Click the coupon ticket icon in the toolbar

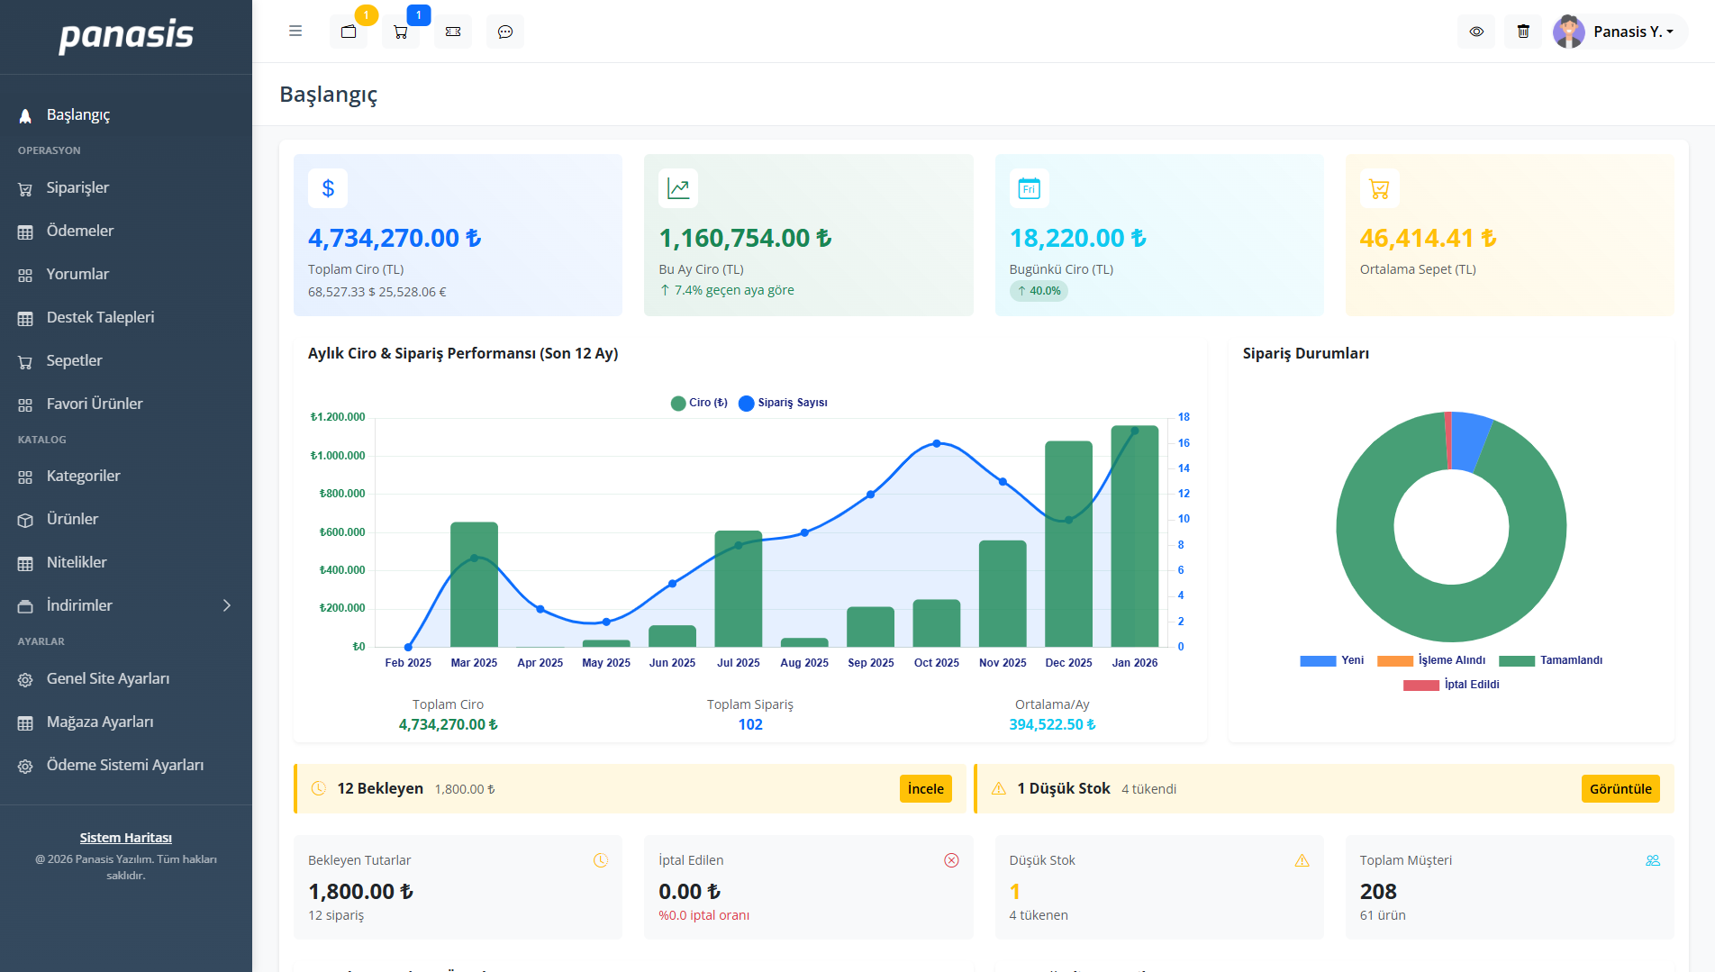tap(453, 31)
